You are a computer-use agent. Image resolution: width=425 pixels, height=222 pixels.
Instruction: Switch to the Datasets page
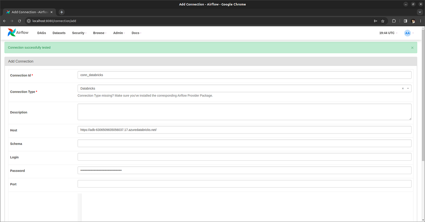coord(59,33)
